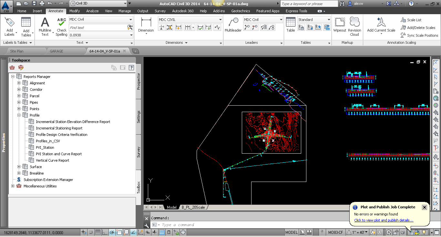Collapse the Profile node in Reports Manager
Screen dimensions: 441x237
point(19,115)
